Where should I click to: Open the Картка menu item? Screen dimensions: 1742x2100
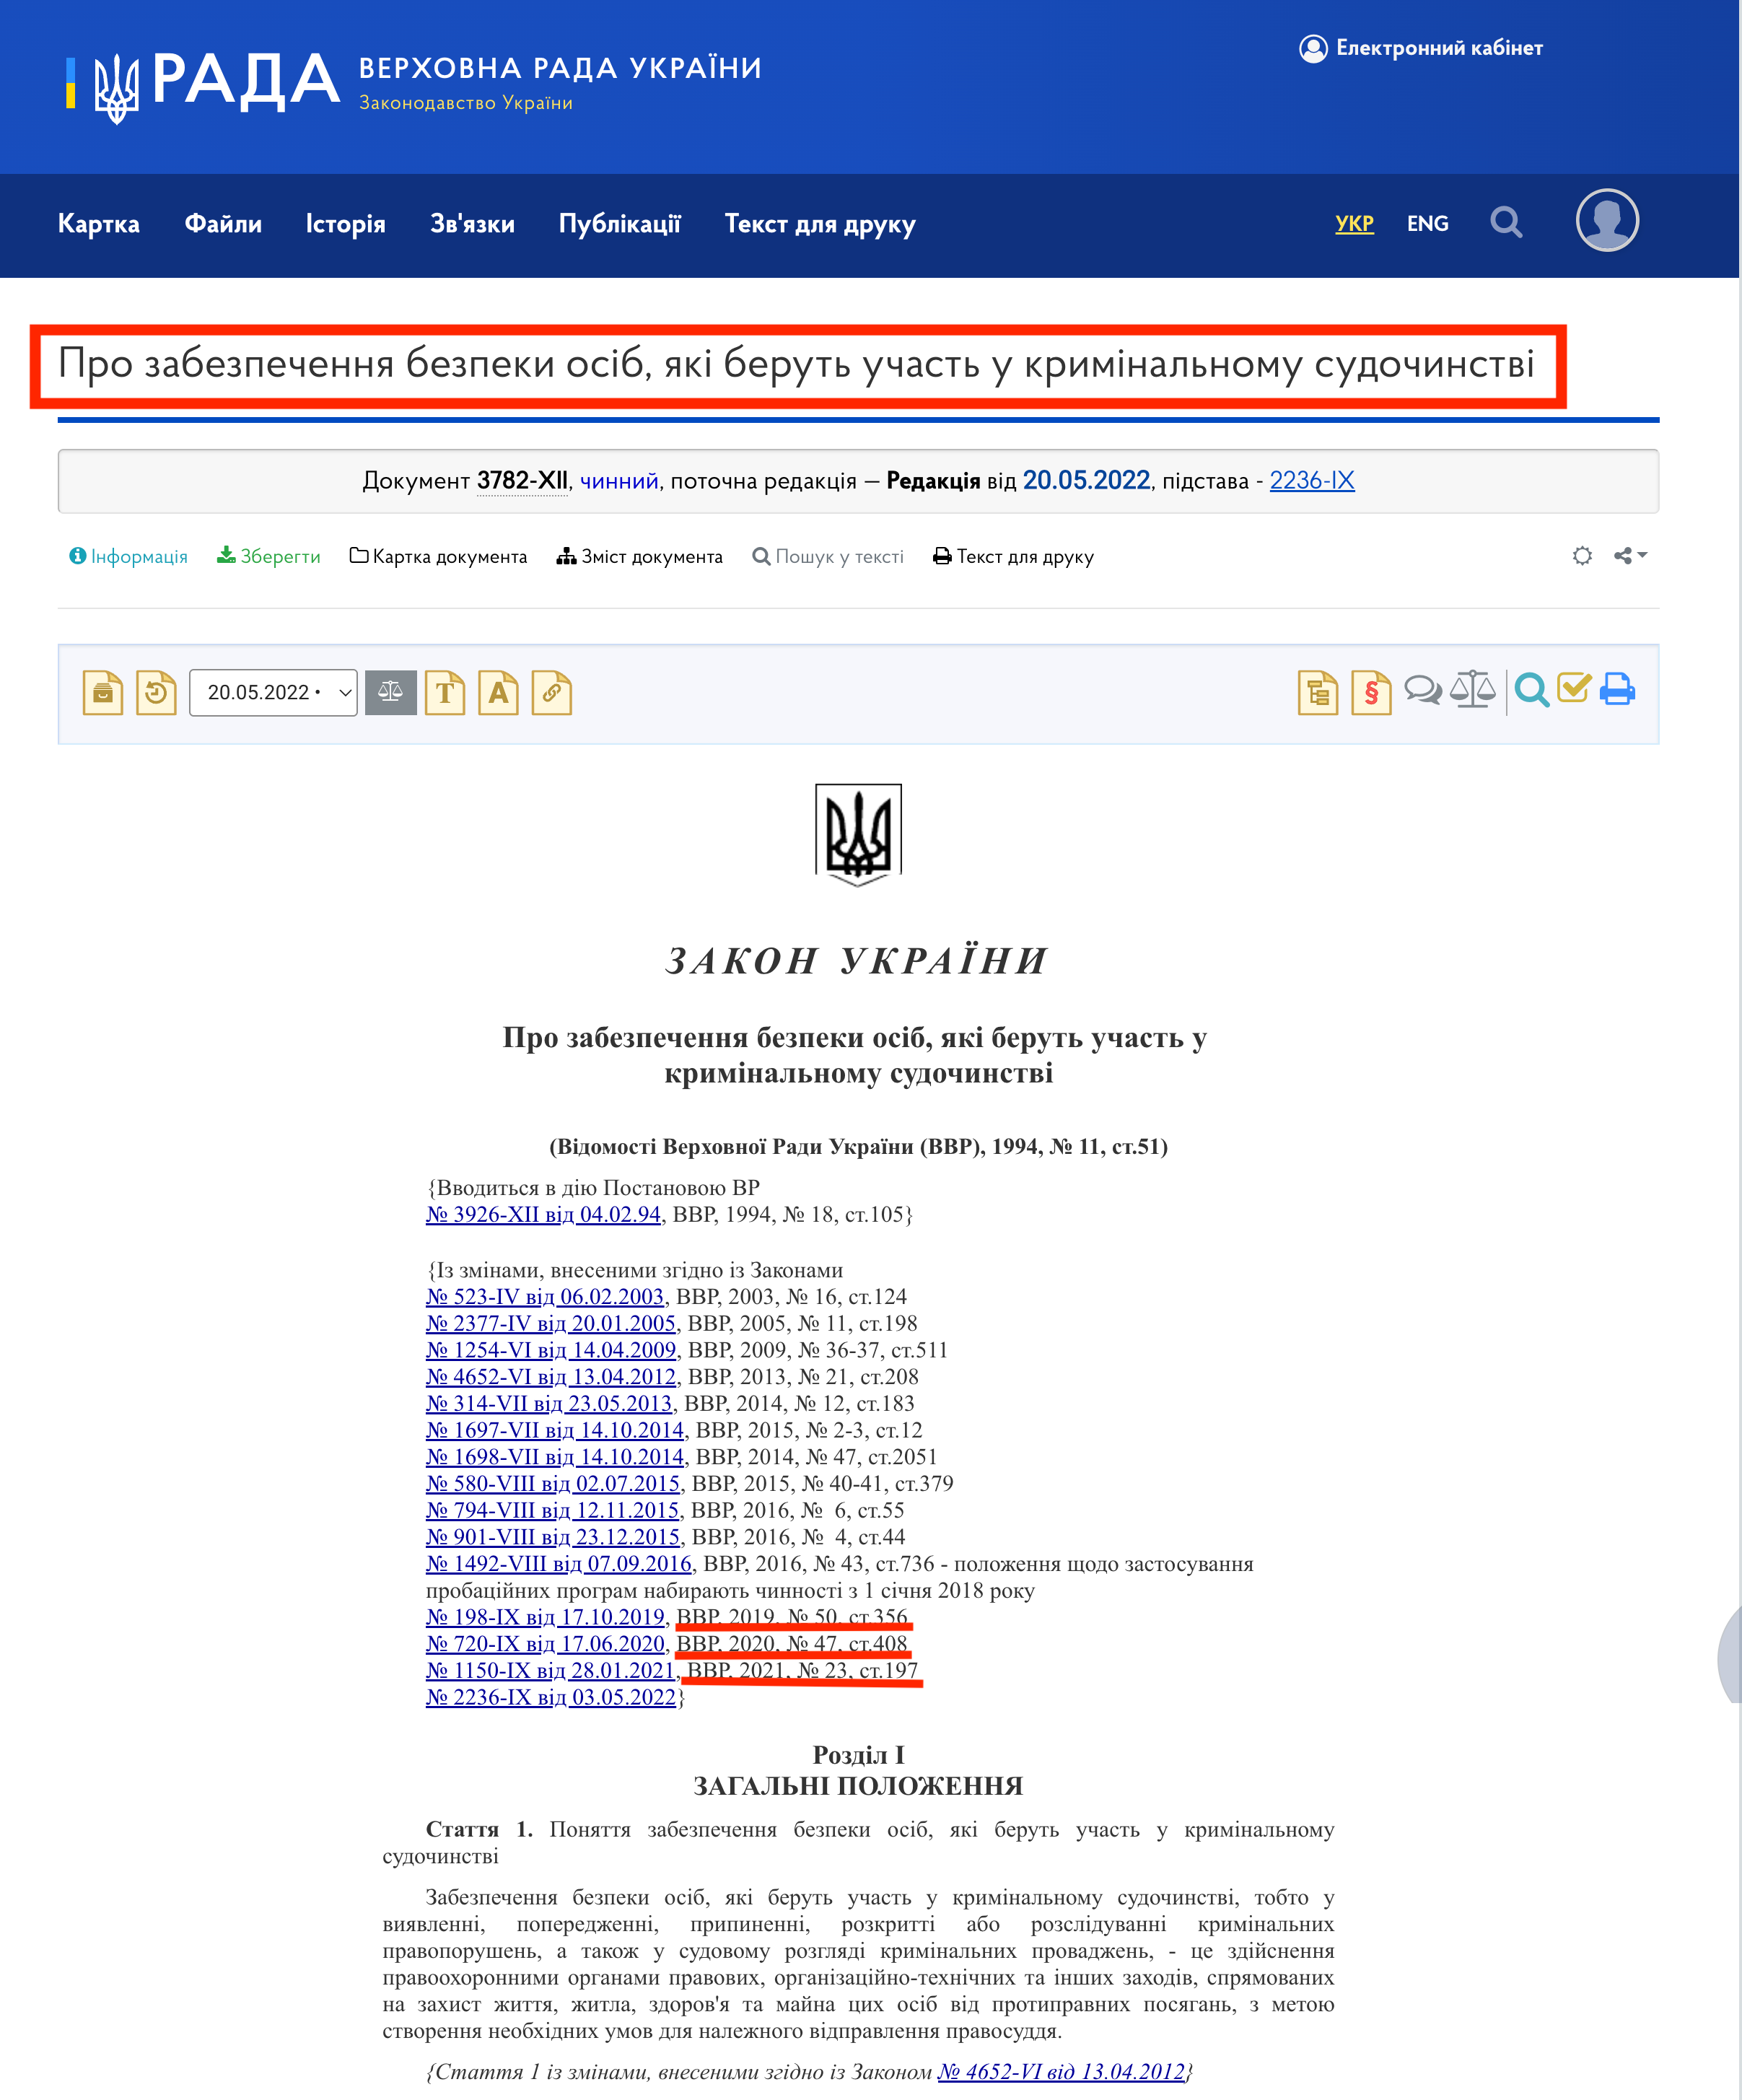point(98,223)
